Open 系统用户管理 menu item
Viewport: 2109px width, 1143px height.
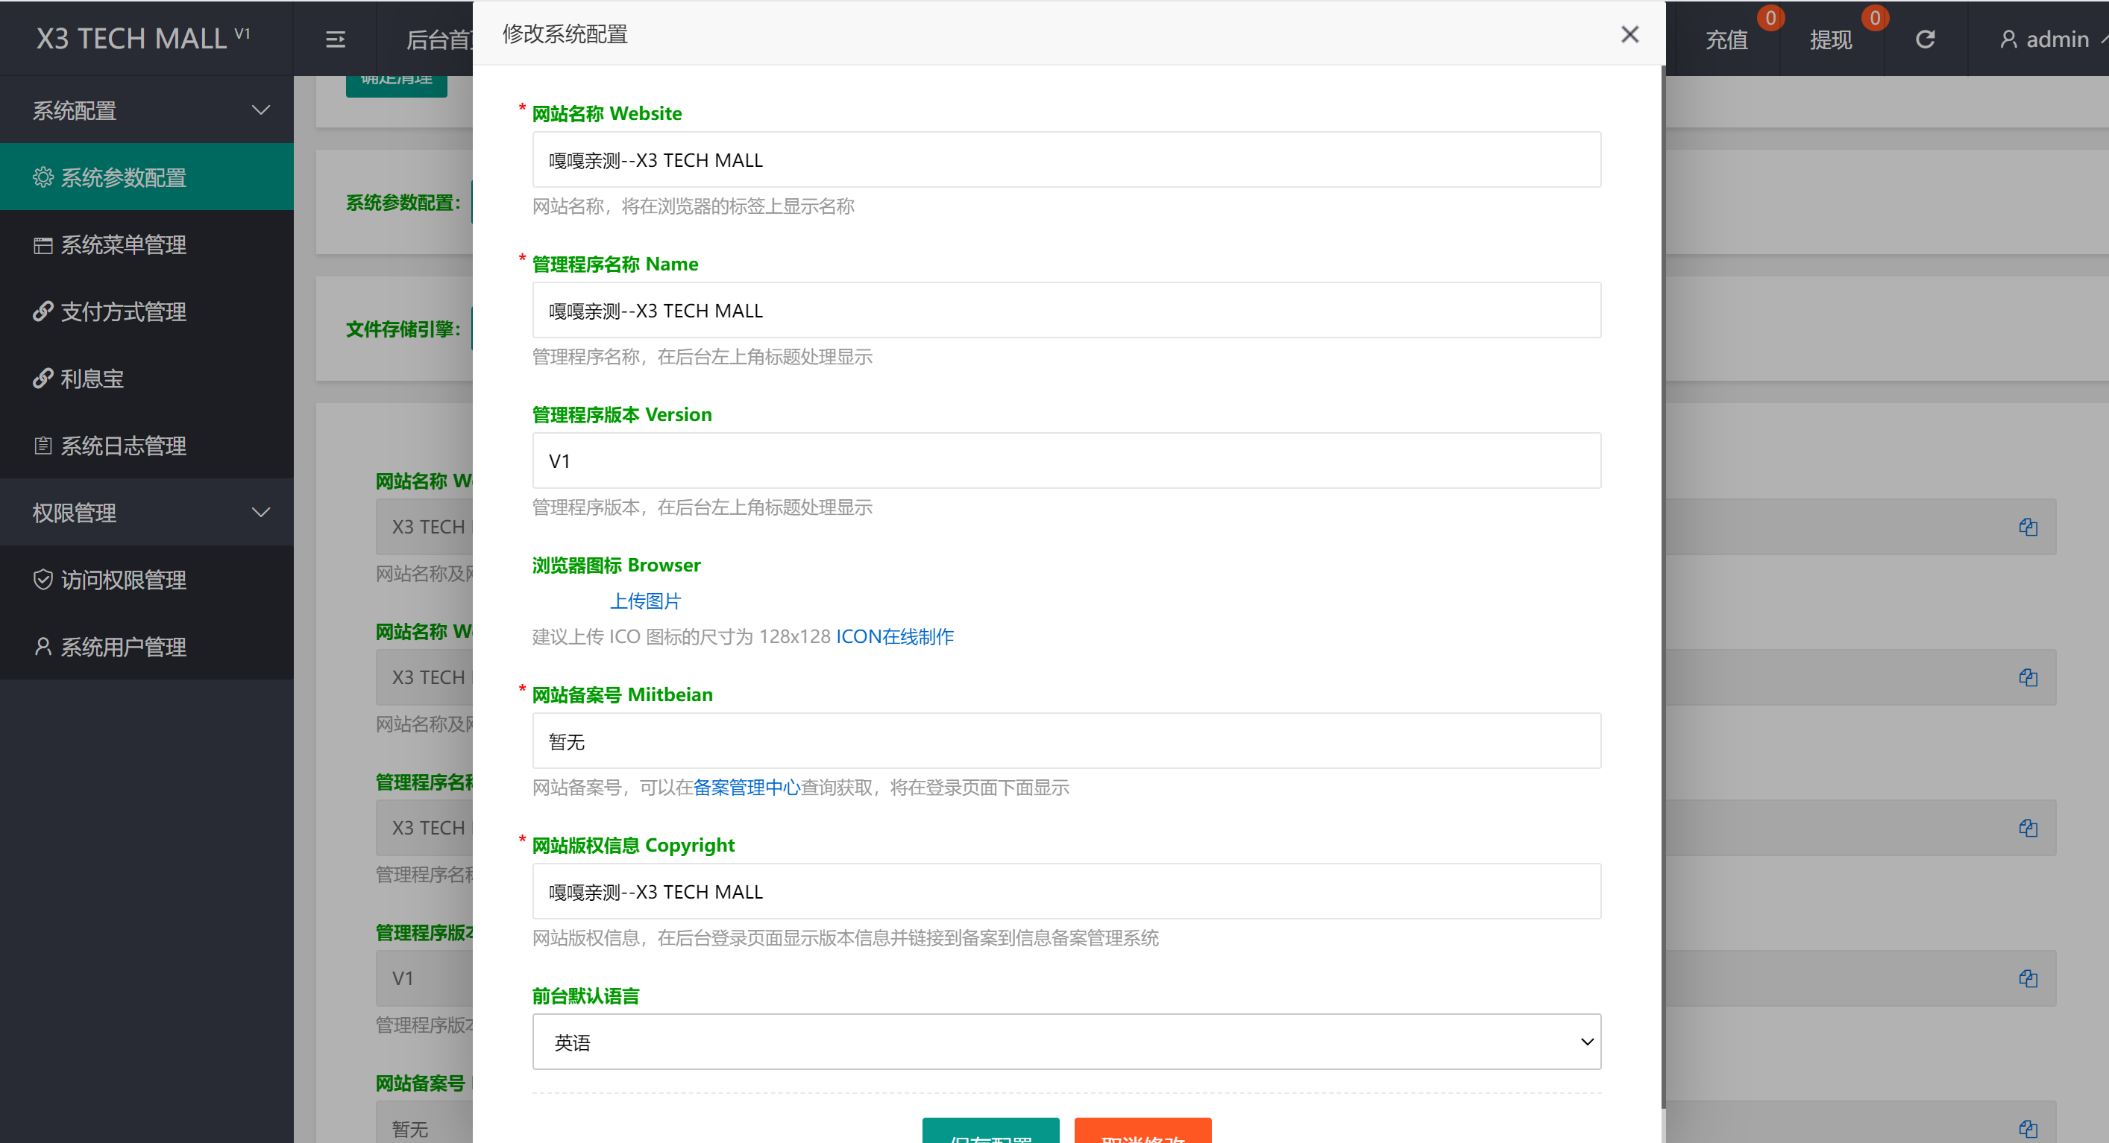[x=148, y=648]
